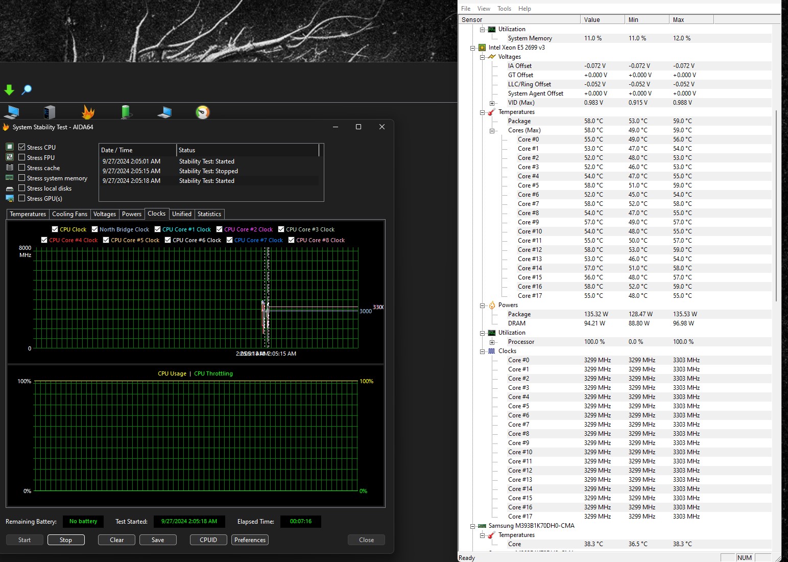Screen dimensions: 788x562
Task: Expand the VID (Max) row
Action: point(492,103)
